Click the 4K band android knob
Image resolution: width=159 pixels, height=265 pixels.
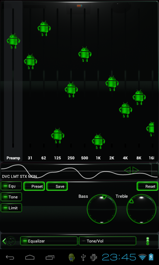[126, 110]
